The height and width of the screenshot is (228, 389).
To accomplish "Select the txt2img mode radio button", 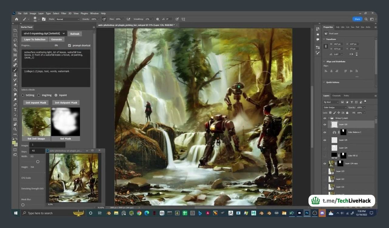I will tap(23, 95).
